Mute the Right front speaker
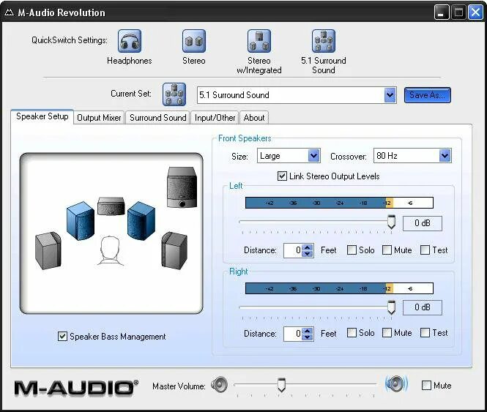This screenshot has width=487, height=412. tap(387, 333)
